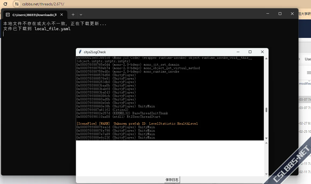This screenshot has height=184, width=311.
Task: Click the mono_object_get_virtual_method log line
Action: (138, 68)
